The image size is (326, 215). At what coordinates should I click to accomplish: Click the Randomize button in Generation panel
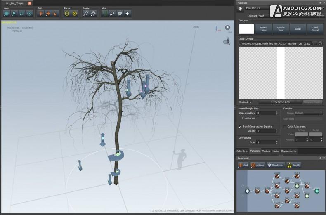tap(276, 165)
